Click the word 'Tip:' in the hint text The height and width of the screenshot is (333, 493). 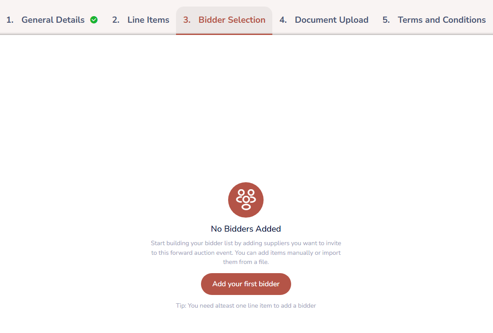tap(181, 305)
